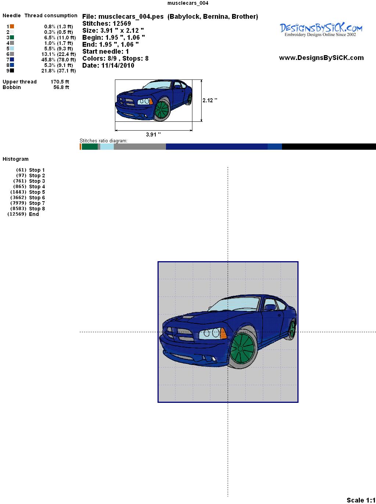Click the Scale 1:1 label

tap(361, 500)
